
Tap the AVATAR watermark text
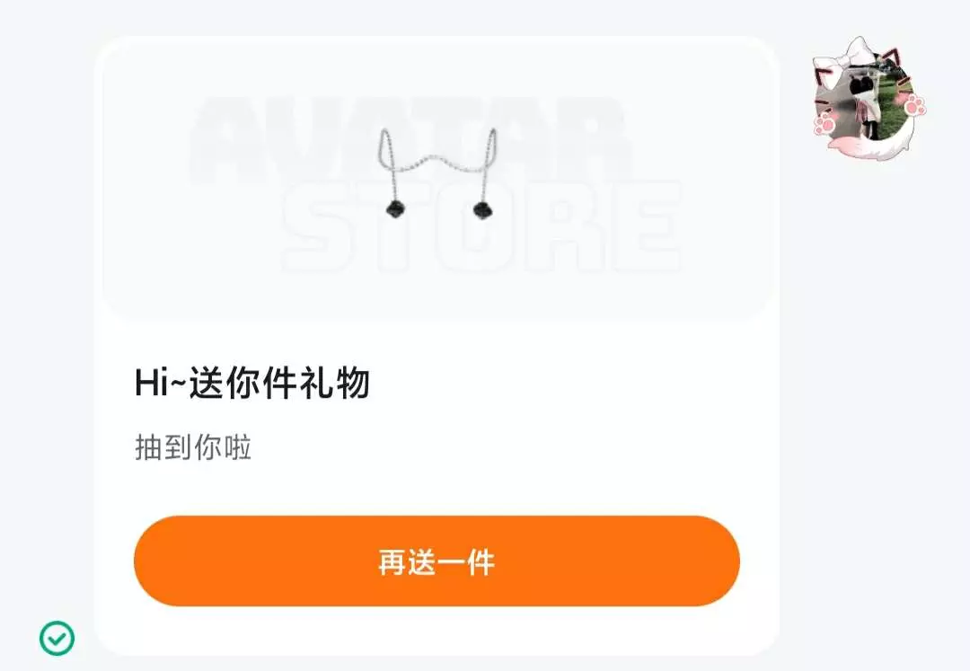pyautogui.click(x=411, y=141)
